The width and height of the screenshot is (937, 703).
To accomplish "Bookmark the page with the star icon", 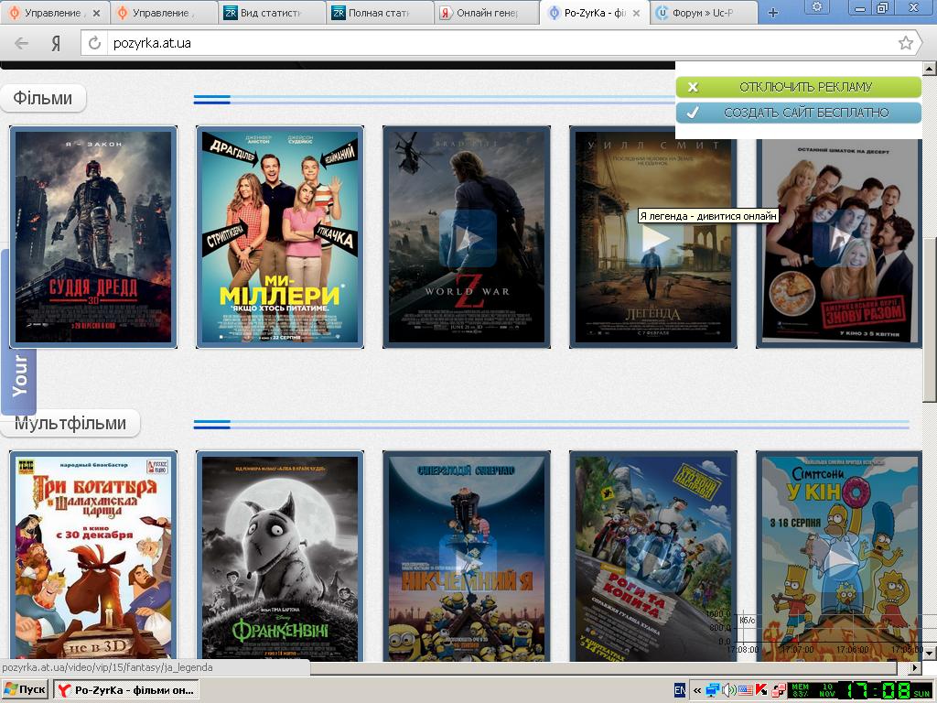I will click(905, 43).
